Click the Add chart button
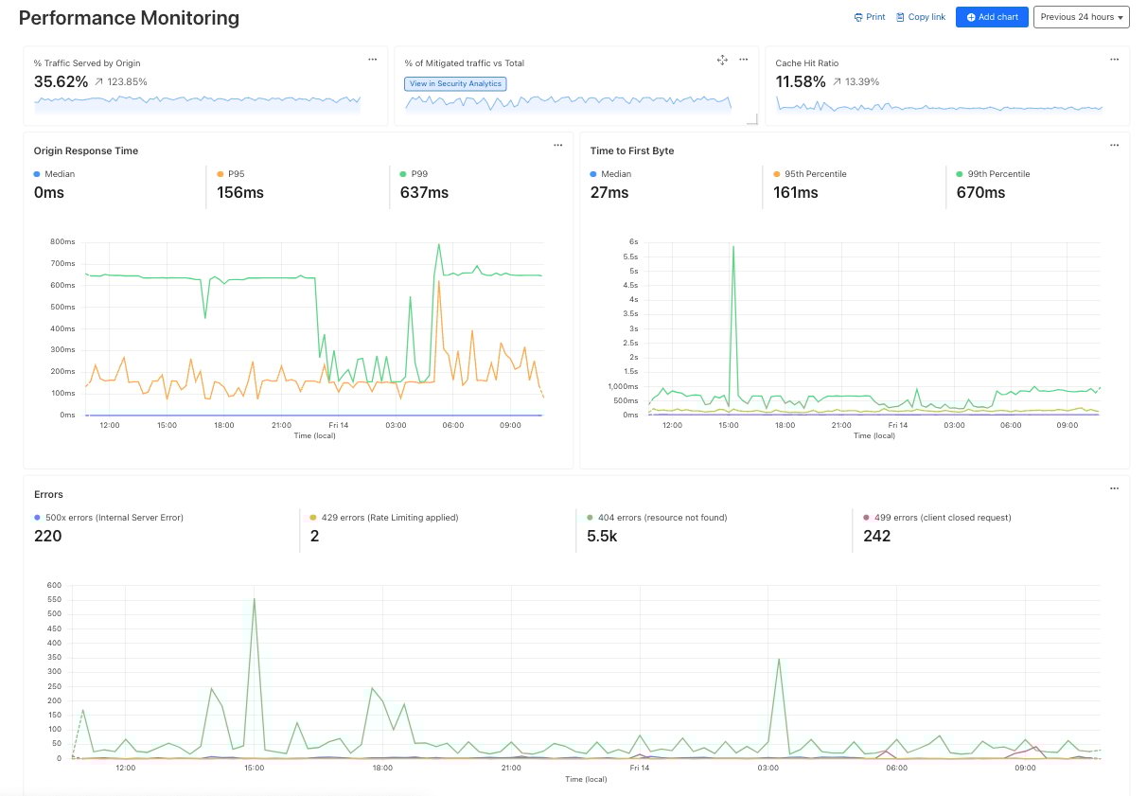Screen dimensions: 1147x796 pyautogui.click(x=991, y=17)
